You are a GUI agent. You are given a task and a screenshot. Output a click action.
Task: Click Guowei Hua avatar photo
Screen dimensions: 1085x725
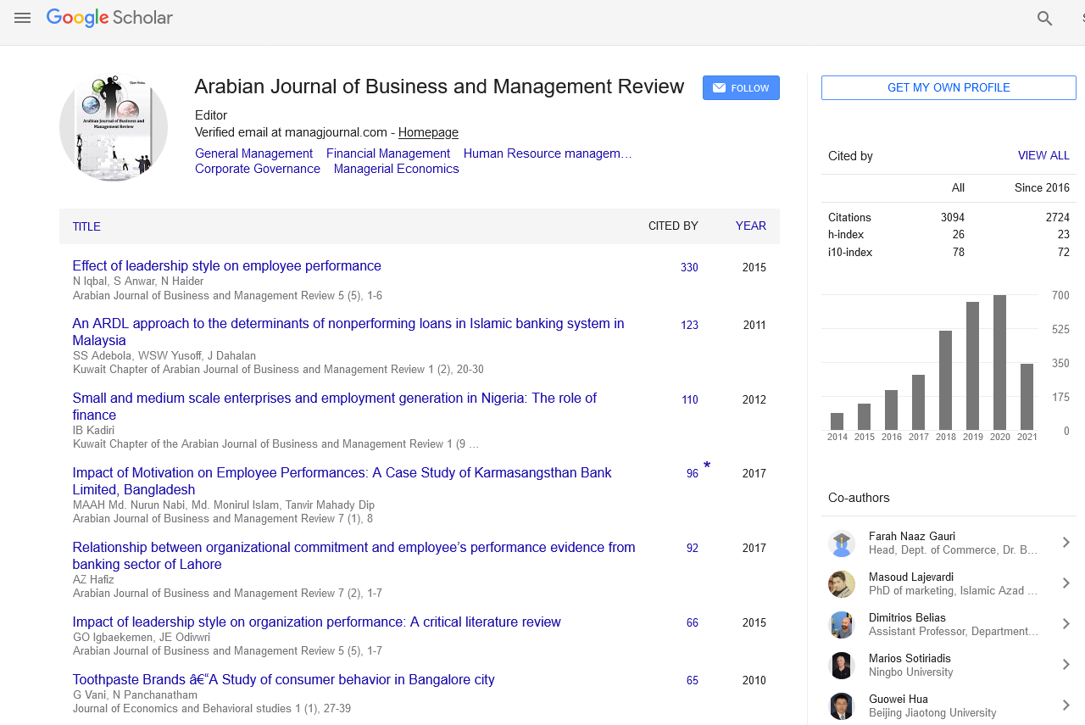pos(842,706)
